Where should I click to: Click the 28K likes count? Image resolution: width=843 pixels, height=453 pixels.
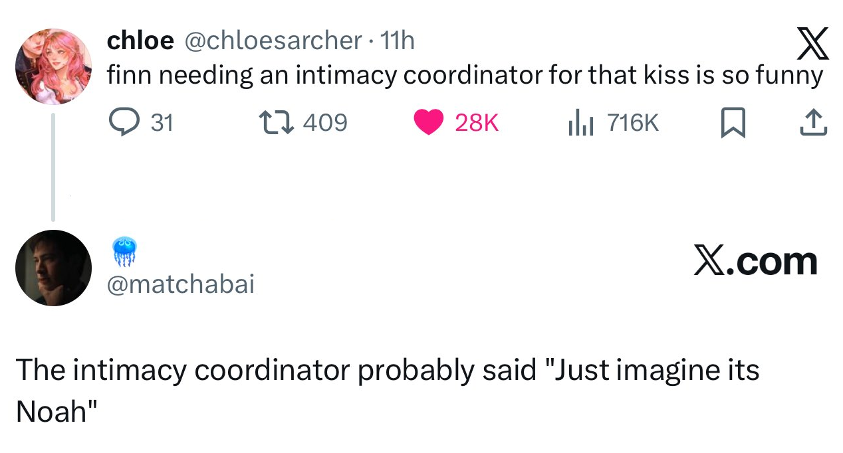477,123
